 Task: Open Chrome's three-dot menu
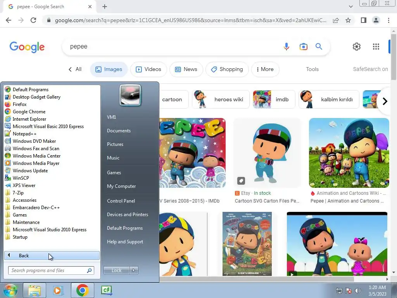coord(388,20)
